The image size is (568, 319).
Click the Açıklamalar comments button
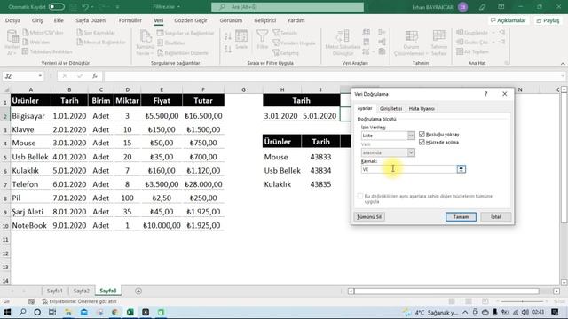[508, 20]
